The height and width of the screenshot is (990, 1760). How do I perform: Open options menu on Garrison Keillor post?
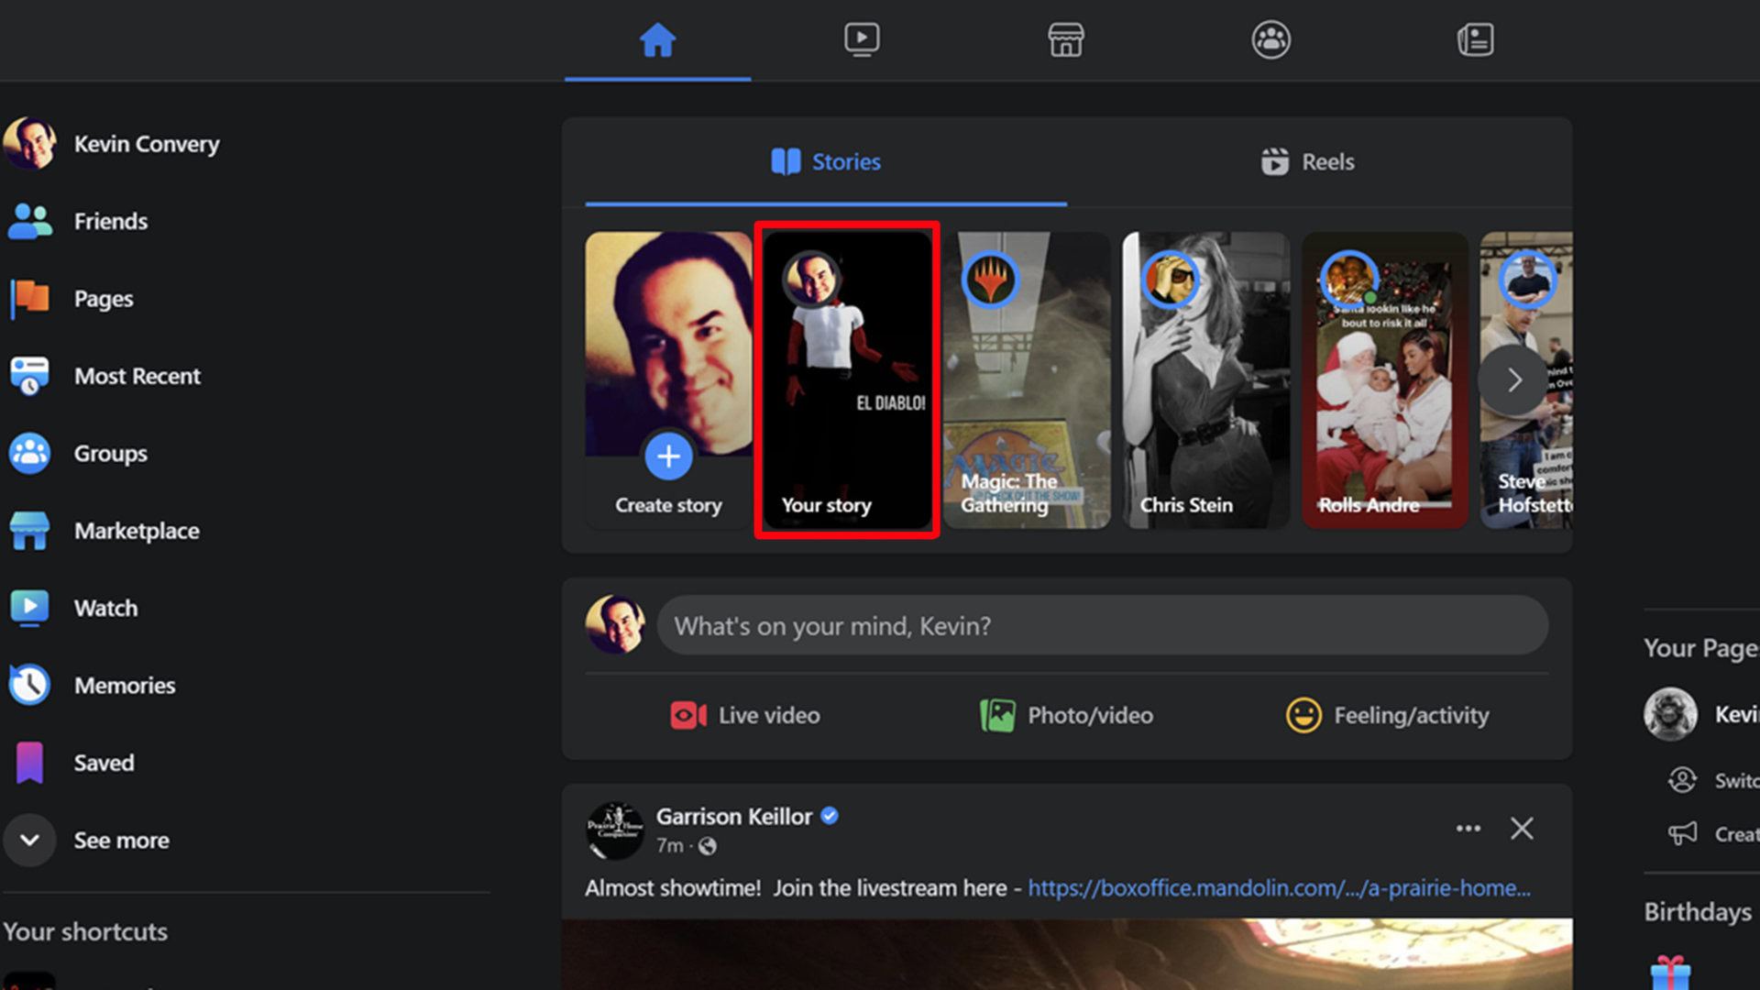(x=1468, y=829)
